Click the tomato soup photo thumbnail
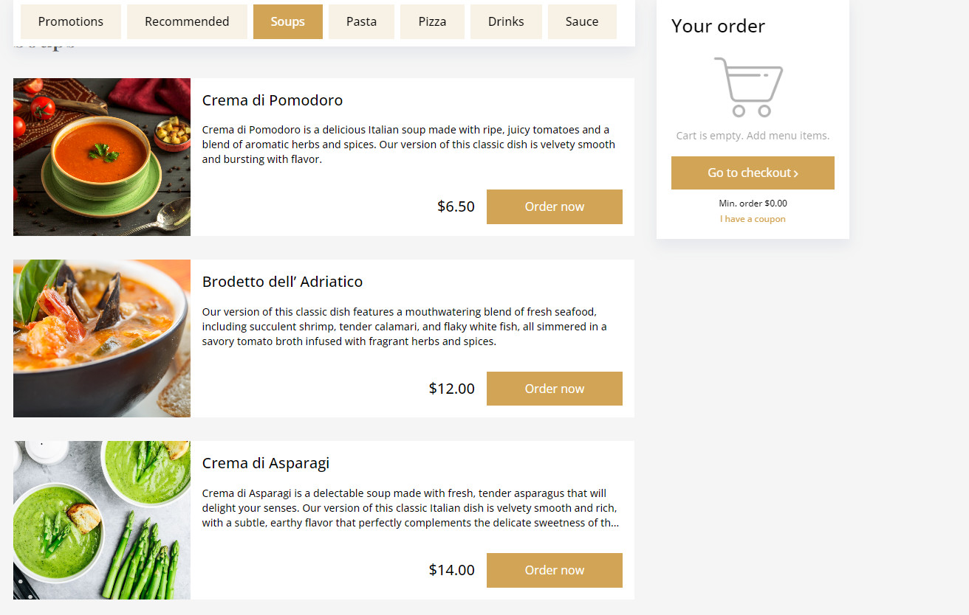Image resolution: width=969 pixels, height=615 pixels. 102,157
